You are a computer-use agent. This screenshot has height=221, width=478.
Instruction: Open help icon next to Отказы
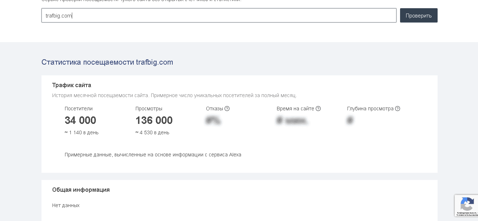point(227,109)
